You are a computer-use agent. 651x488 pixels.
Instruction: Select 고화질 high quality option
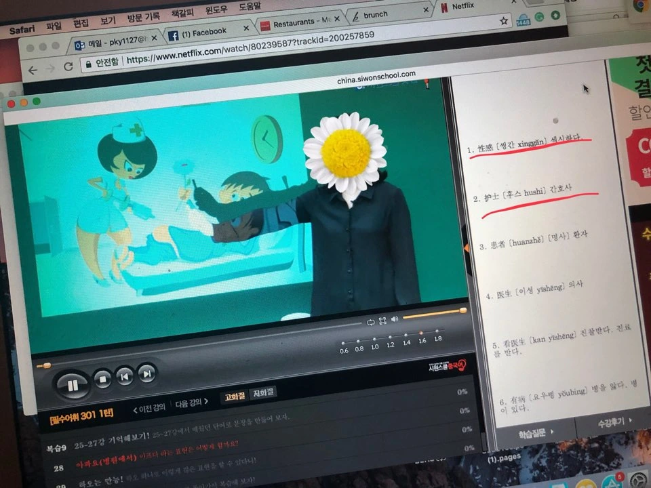[235, 397]
